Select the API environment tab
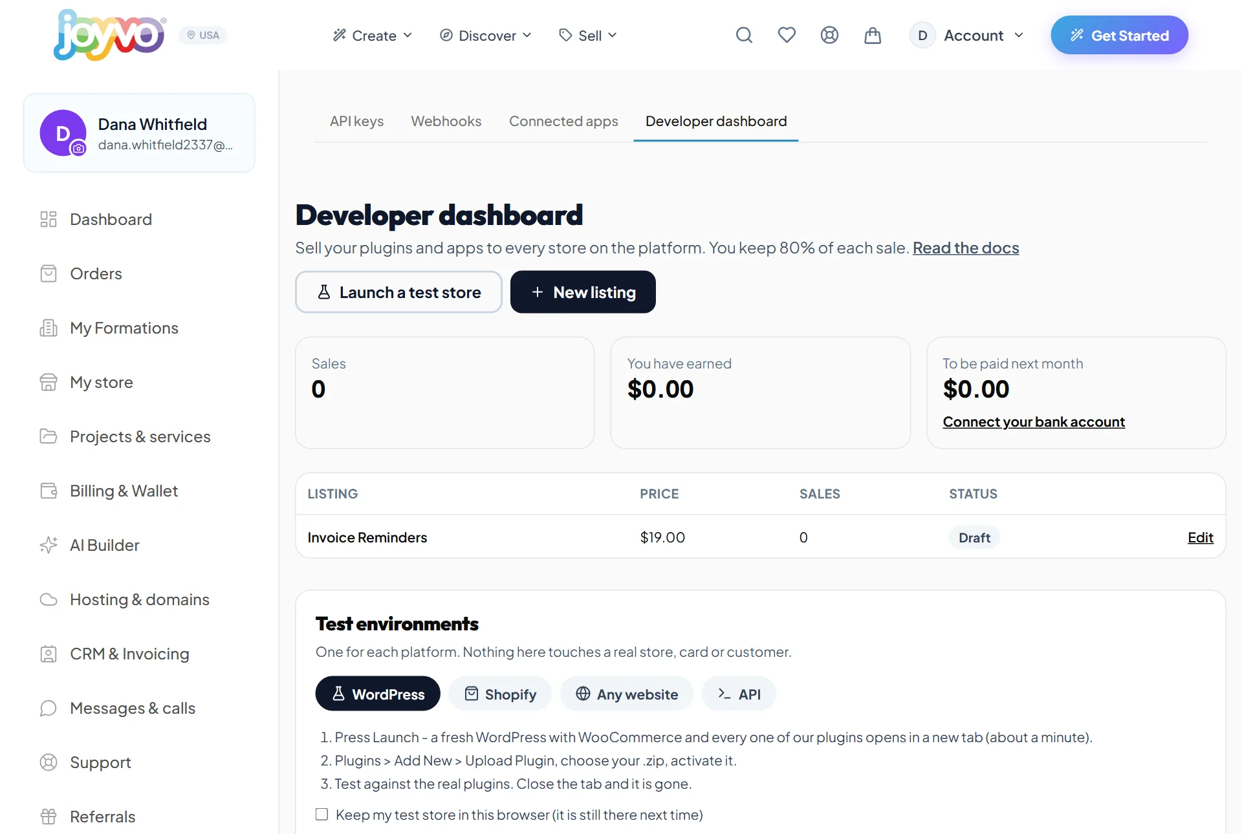The height and width of the screenshot is (834, 1242). pyautogui.click(x=739, y=694)
